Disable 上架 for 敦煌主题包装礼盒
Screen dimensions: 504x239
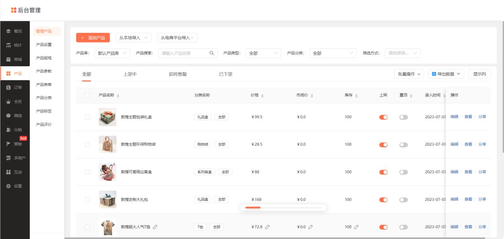click(x=383, y=117)
